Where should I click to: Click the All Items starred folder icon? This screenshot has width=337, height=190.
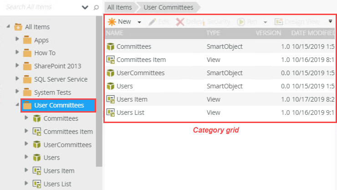coord(18,27)
